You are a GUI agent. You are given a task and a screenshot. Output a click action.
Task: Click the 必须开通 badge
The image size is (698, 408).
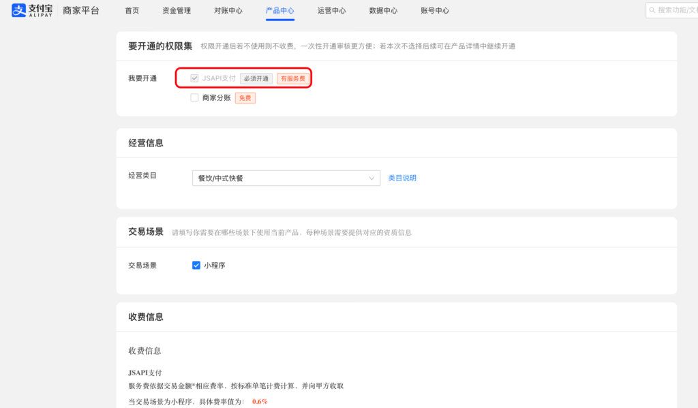coord(256,78)
